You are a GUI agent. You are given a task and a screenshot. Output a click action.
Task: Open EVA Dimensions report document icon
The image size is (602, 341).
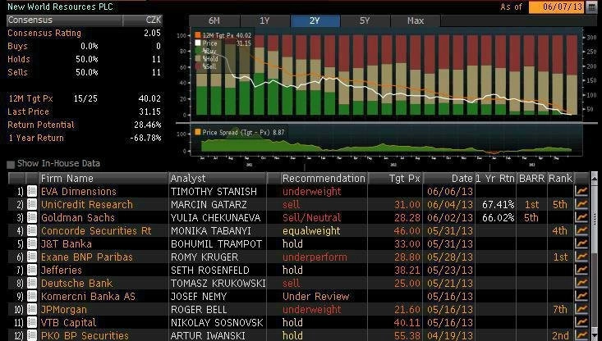pos(31,191)
